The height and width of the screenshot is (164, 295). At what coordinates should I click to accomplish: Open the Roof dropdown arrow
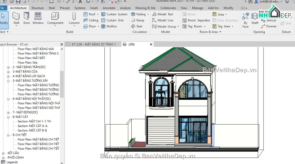[98, 14]
